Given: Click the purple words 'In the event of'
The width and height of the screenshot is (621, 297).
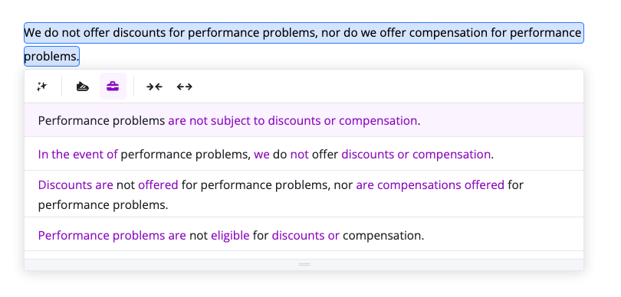Looking at the screenshot, I should click(x=77, y=154).
